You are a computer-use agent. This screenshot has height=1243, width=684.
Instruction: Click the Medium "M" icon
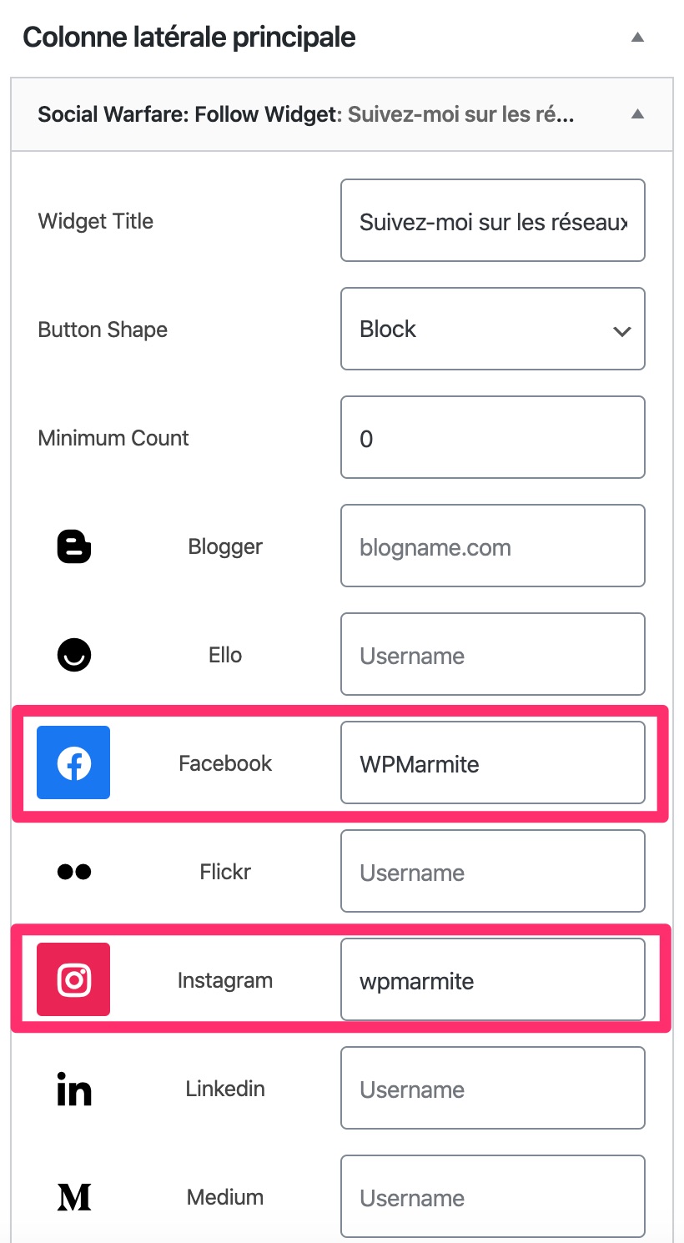pos(73,1197)
